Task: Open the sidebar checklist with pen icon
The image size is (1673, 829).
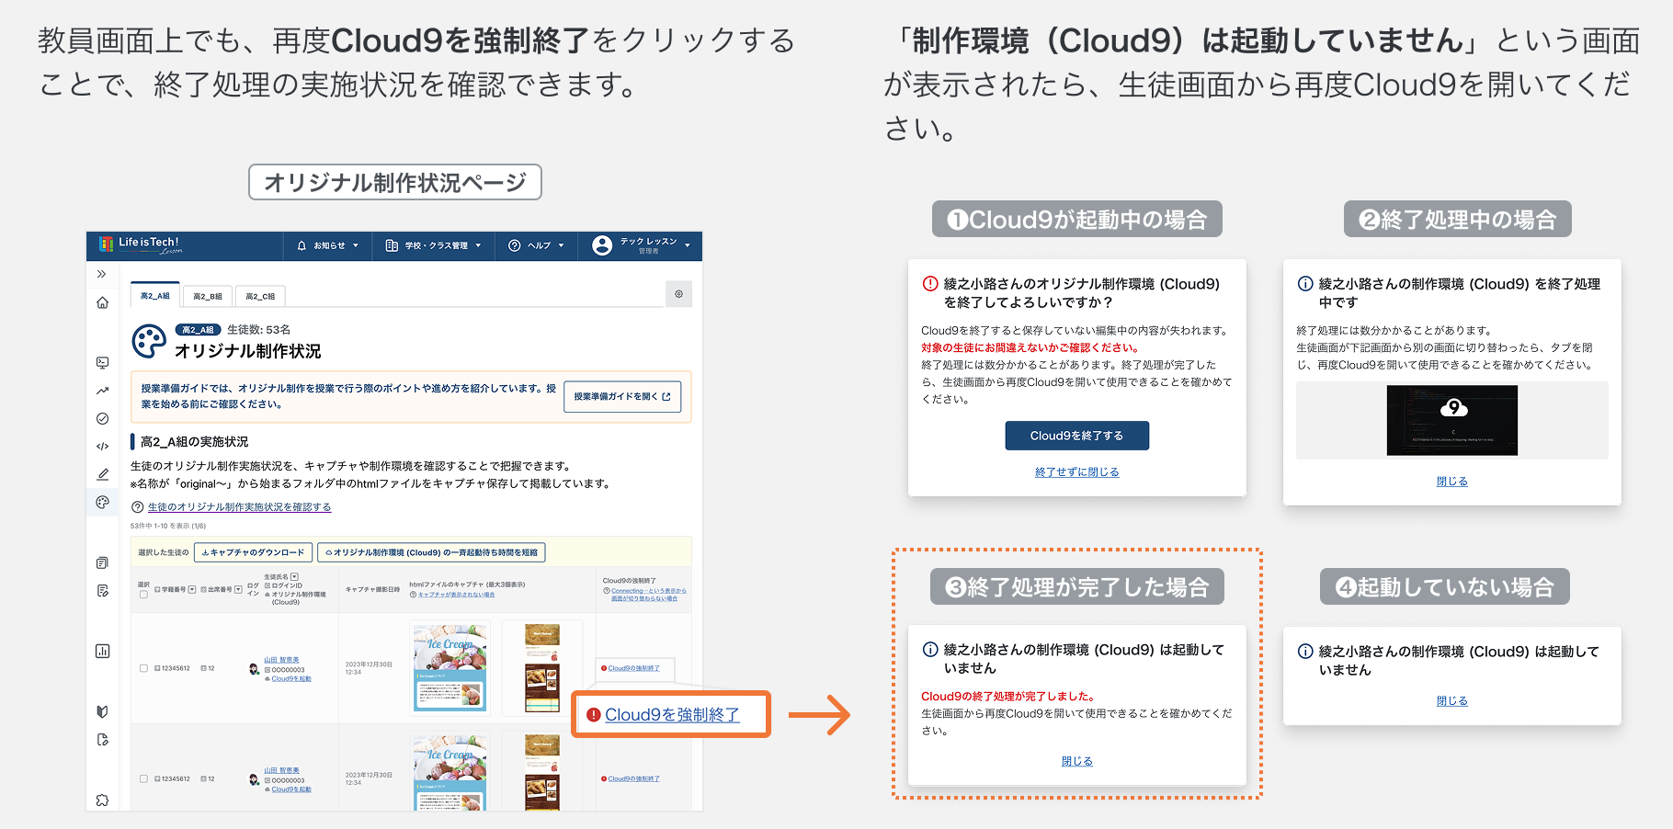Action: [102, 590]
